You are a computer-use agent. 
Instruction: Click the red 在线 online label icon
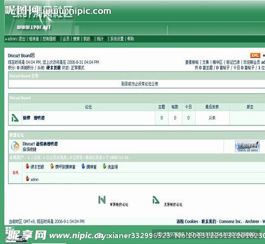(x=15, y=172)
